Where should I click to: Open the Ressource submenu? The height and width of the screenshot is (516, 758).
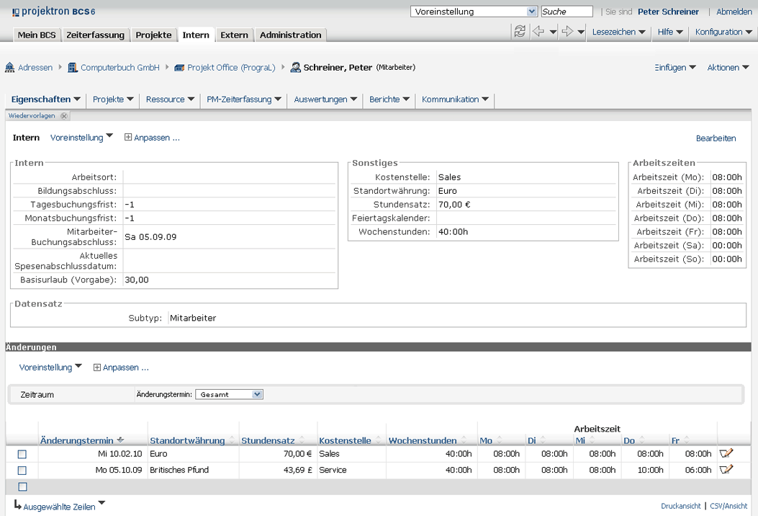pos(170,99)
